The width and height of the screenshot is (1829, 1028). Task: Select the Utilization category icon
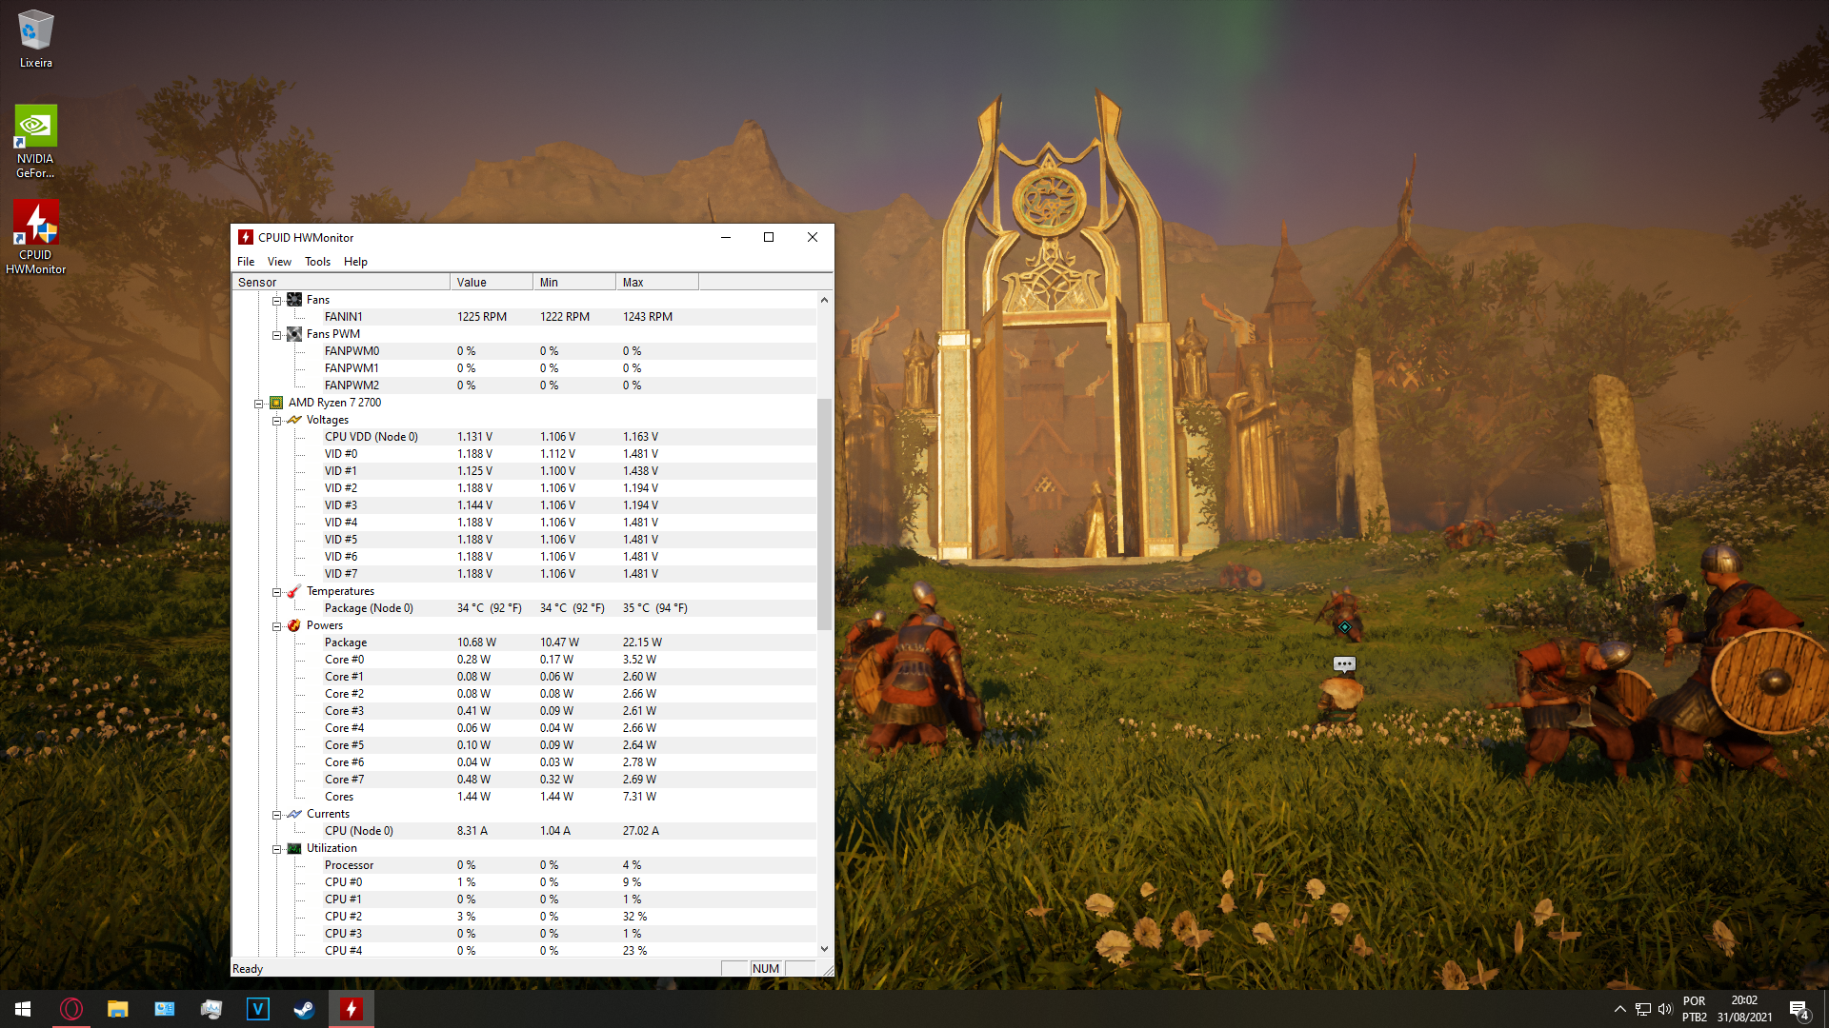click(x=294, y=848)
